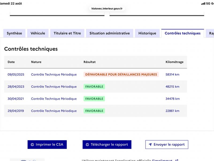Click the 58314 km mileage value
This screenshot has height=161, width=214.
click(172, 75)
